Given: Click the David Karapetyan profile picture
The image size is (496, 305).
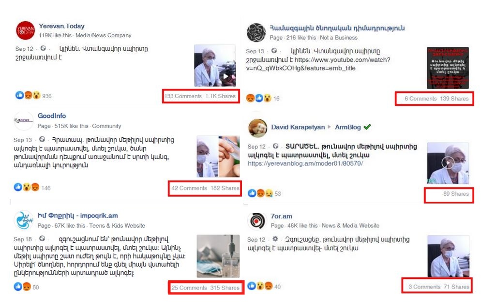Looking at the screenshot, I should tap(257, 128).
